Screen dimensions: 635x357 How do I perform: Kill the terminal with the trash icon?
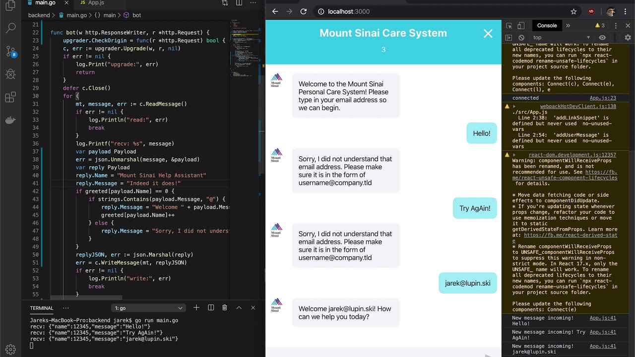click(225, 308)
